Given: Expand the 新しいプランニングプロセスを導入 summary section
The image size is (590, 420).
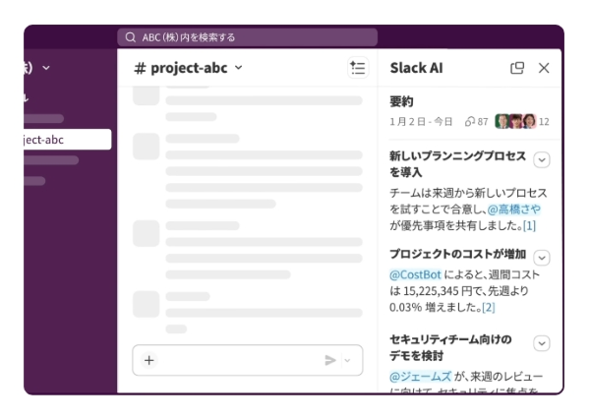Looking at the screenshot, I should click(x=542, y=160).
